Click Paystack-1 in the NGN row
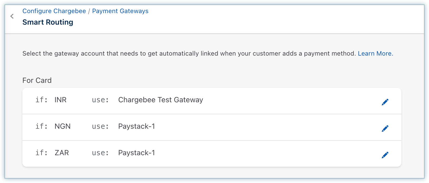Viewport: 429px width, 183px height. 137,126
